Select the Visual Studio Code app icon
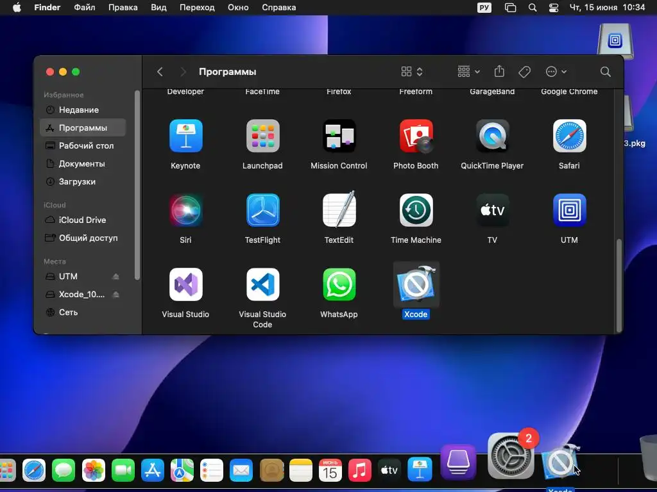Screen dimensions: 657x492 tap(262, 284)
